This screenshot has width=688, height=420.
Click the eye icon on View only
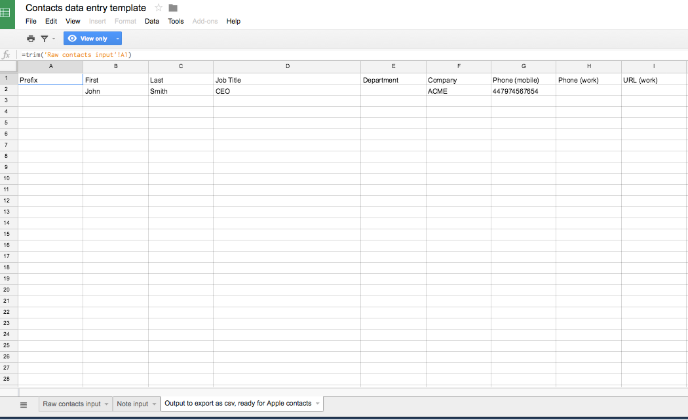click(x=72, y=39)
